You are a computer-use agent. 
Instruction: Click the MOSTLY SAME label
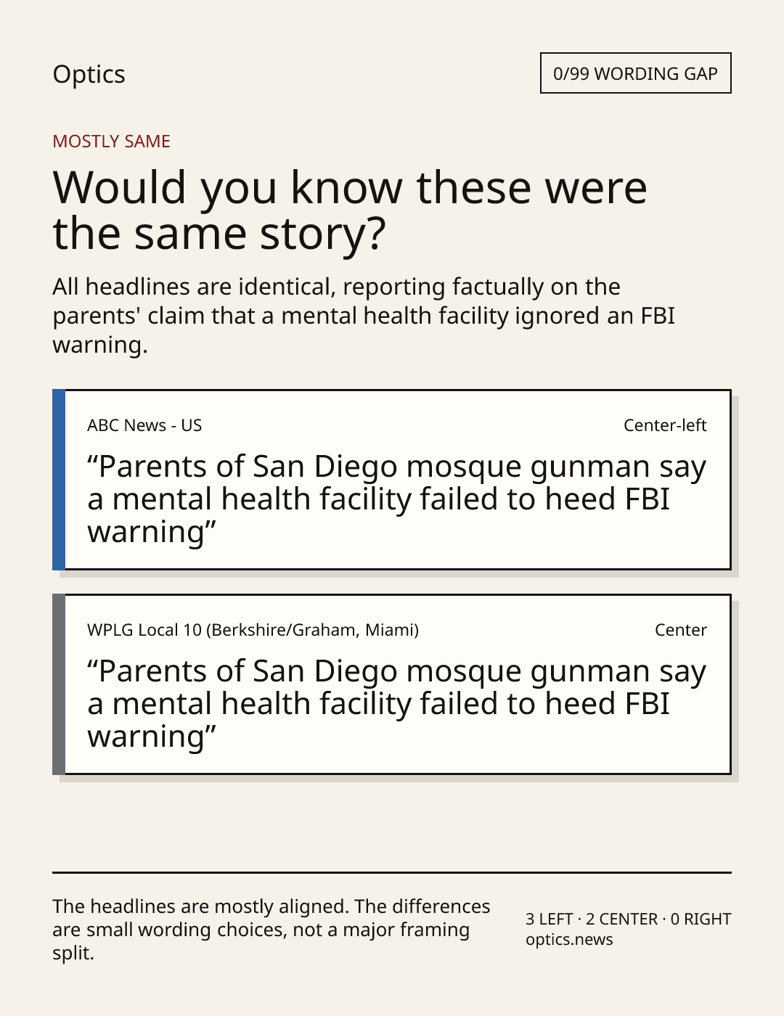click(x=111, y=142)
